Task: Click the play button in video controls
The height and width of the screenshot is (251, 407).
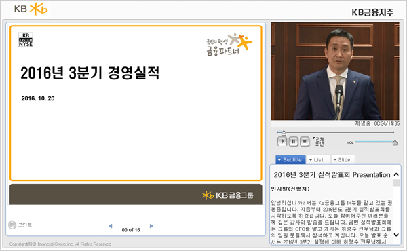Action: [x=282, y=142]
